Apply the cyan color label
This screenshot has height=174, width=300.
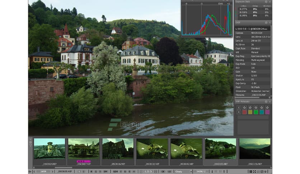pyautogui.click(x=262, y=112)
